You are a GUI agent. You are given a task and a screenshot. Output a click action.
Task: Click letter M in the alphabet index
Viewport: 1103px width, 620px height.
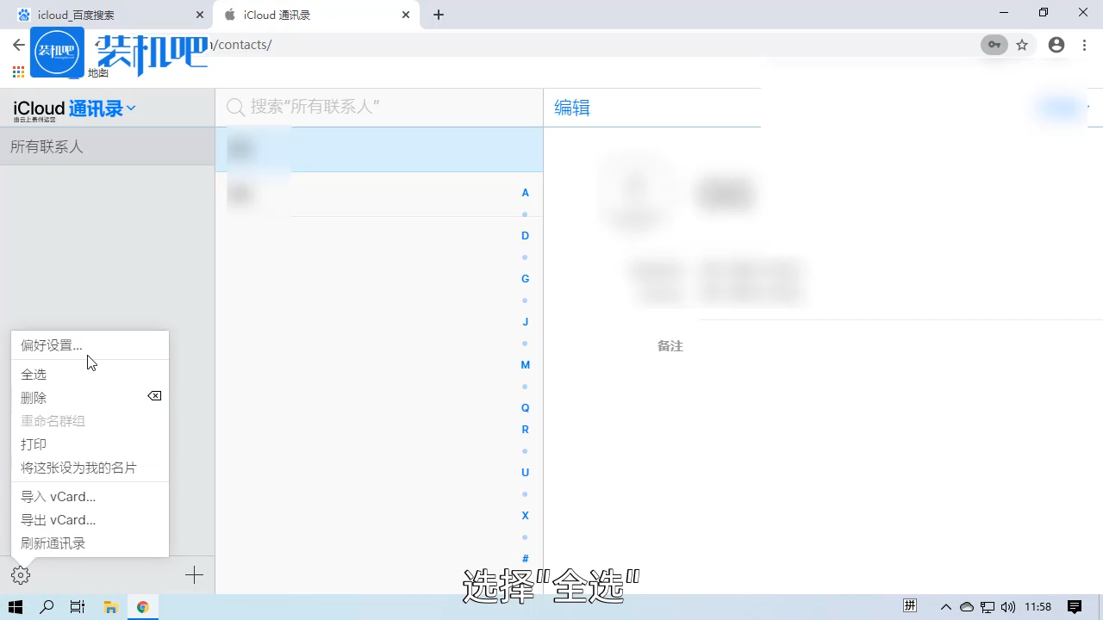point(525,364)
